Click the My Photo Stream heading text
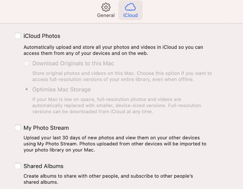 pyautogui.click(x=46, y=128)
